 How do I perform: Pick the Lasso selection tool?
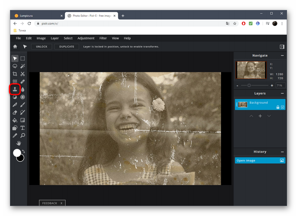[15, 66]
